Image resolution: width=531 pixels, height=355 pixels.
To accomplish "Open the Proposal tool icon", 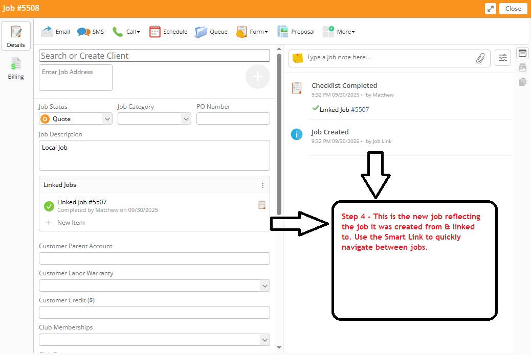I will click(282, 31).
